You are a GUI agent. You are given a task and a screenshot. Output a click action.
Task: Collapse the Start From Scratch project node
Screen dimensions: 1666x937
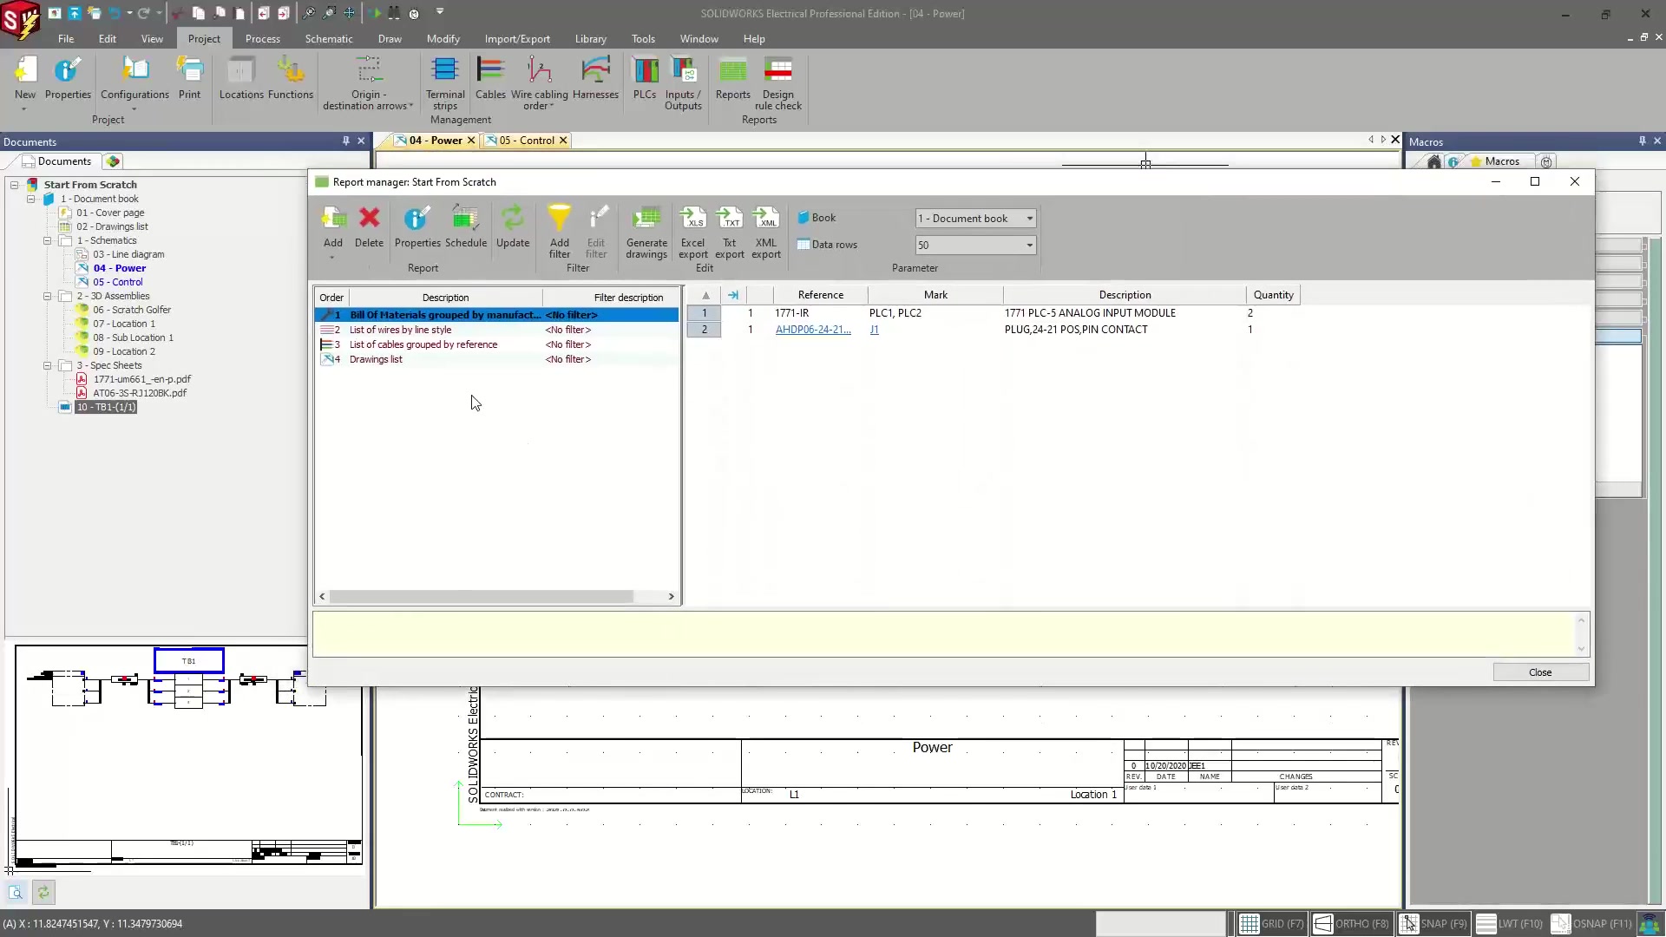coord(15,185)
